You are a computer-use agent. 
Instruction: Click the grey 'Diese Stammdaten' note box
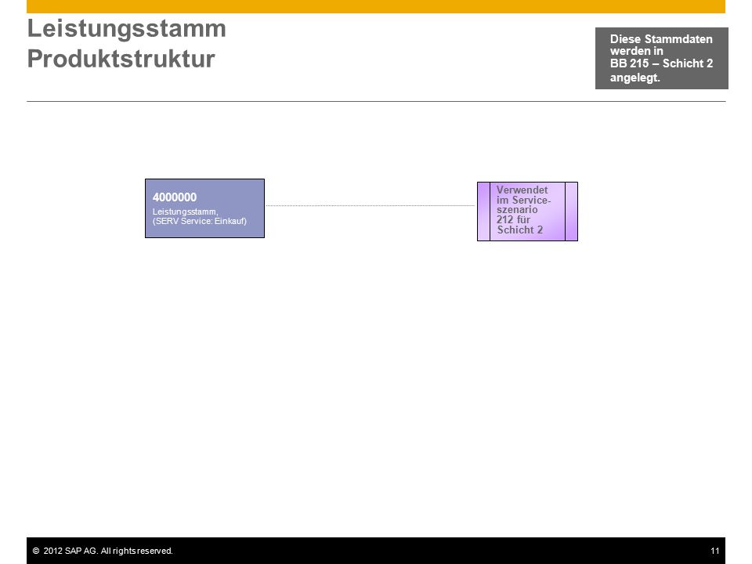[662, 58]
